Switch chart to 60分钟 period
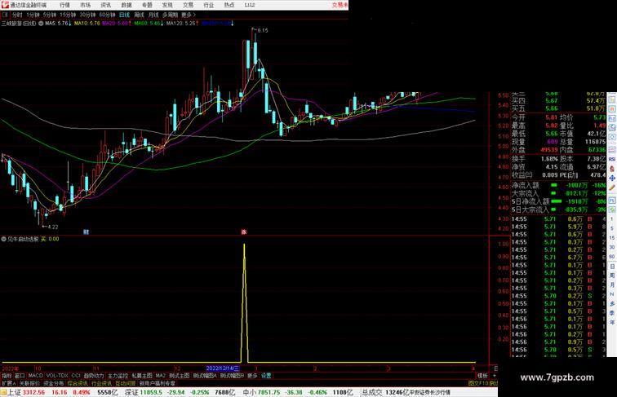This screenshot has width=617, height=397. pyautogui.click(x=107, y=15)
